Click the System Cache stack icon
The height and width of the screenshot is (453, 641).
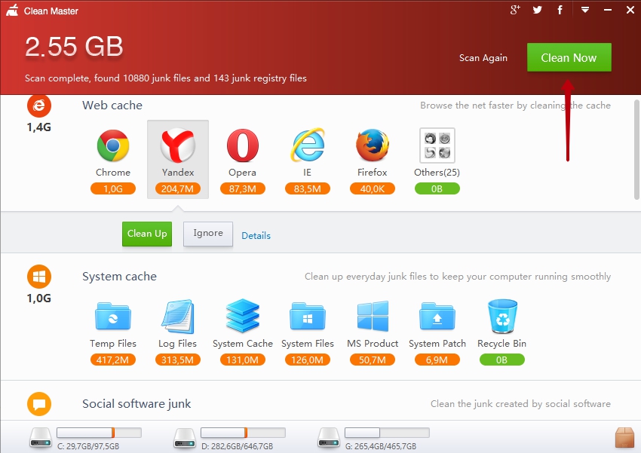coord(243,317)
